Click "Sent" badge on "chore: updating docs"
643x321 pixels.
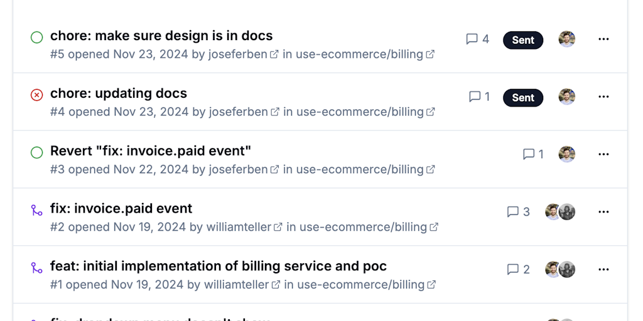(x=523, y=98)
